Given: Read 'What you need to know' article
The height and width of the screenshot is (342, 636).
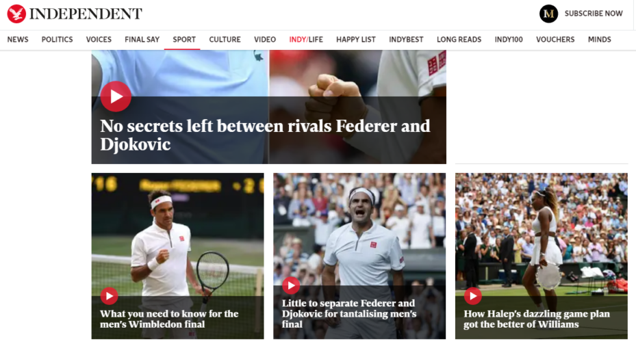Looking at the screenshot, I should click(169, 319).
